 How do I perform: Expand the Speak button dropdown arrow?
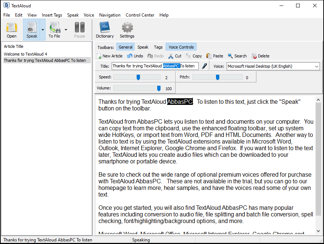43,30
